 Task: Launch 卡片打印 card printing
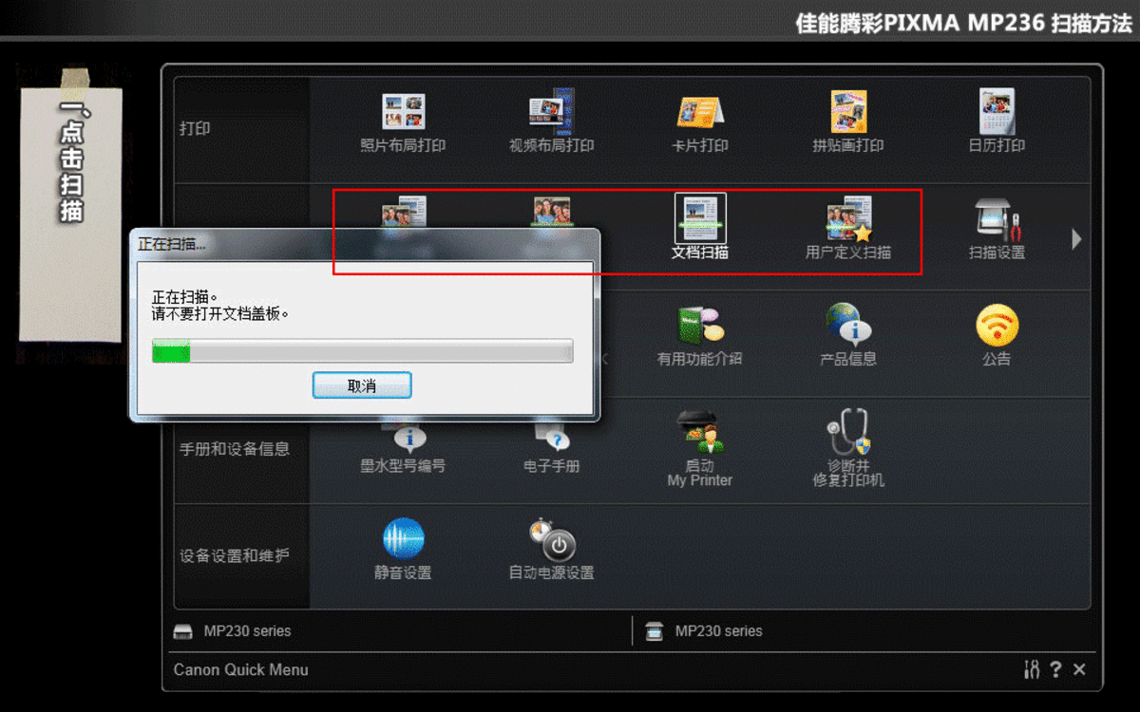[x=700, y=123]
